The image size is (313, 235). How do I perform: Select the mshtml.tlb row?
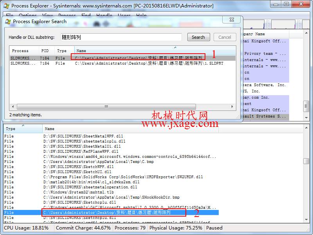click(x=111, y=192)
